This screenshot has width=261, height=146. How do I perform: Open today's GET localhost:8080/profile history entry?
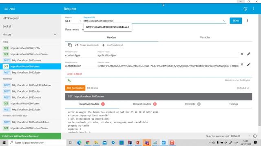pos(31,48)
